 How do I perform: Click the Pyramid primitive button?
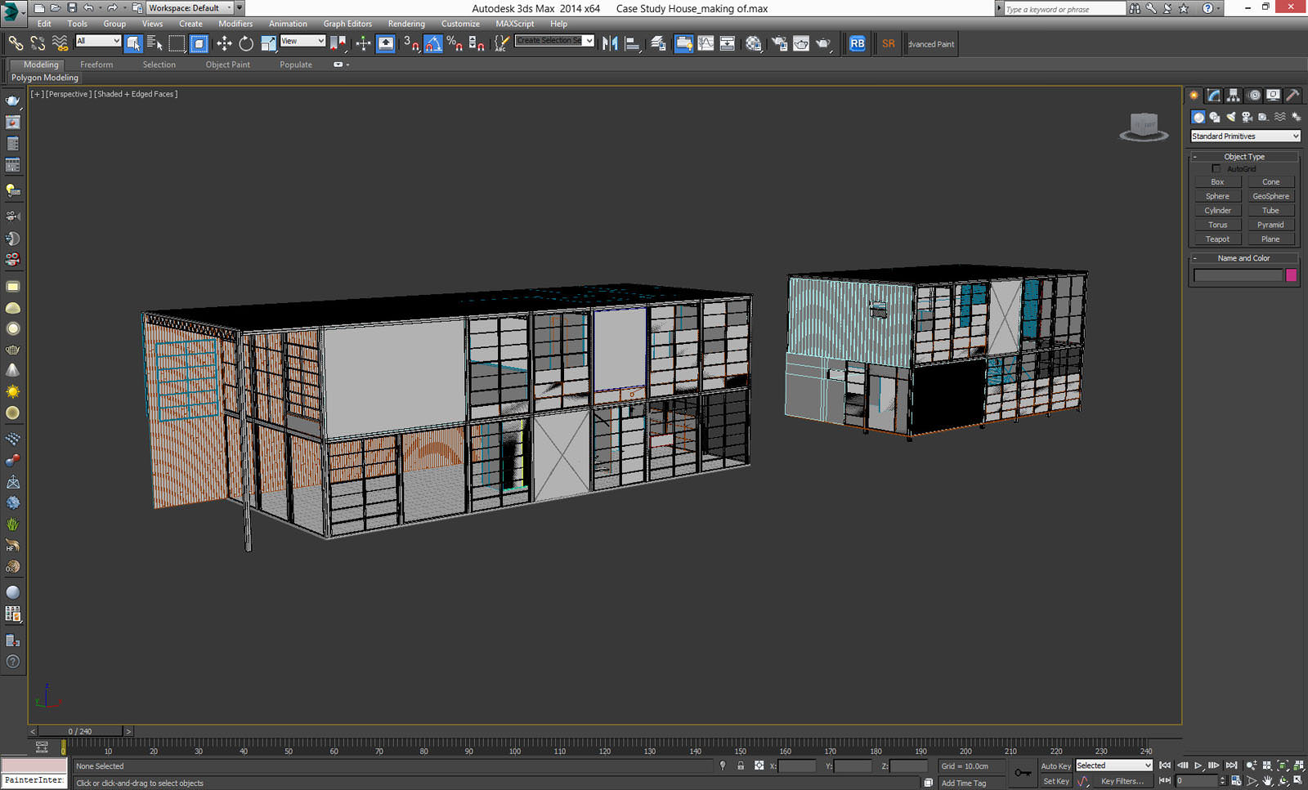coord(1270,225)
